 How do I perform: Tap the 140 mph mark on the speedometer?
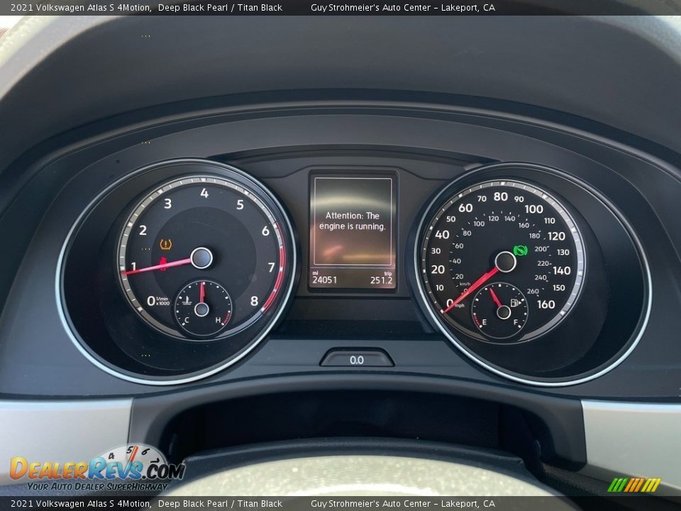tap(561, 270)
